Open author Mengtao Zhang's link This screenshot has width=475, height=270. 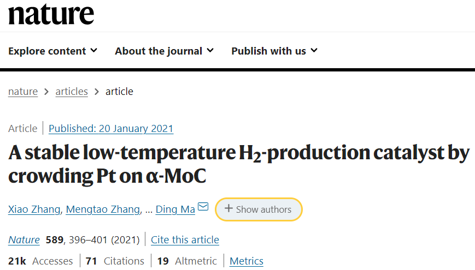tap(103, 209)
